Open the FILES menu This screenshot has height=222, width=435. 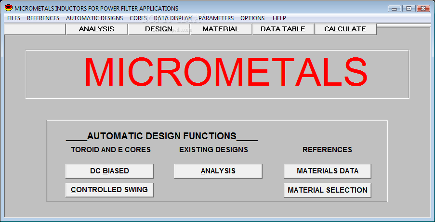(13, 18)
